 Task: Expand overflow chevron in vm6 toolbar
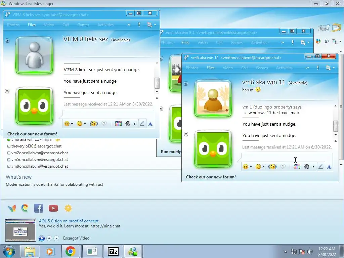point(308,68)
